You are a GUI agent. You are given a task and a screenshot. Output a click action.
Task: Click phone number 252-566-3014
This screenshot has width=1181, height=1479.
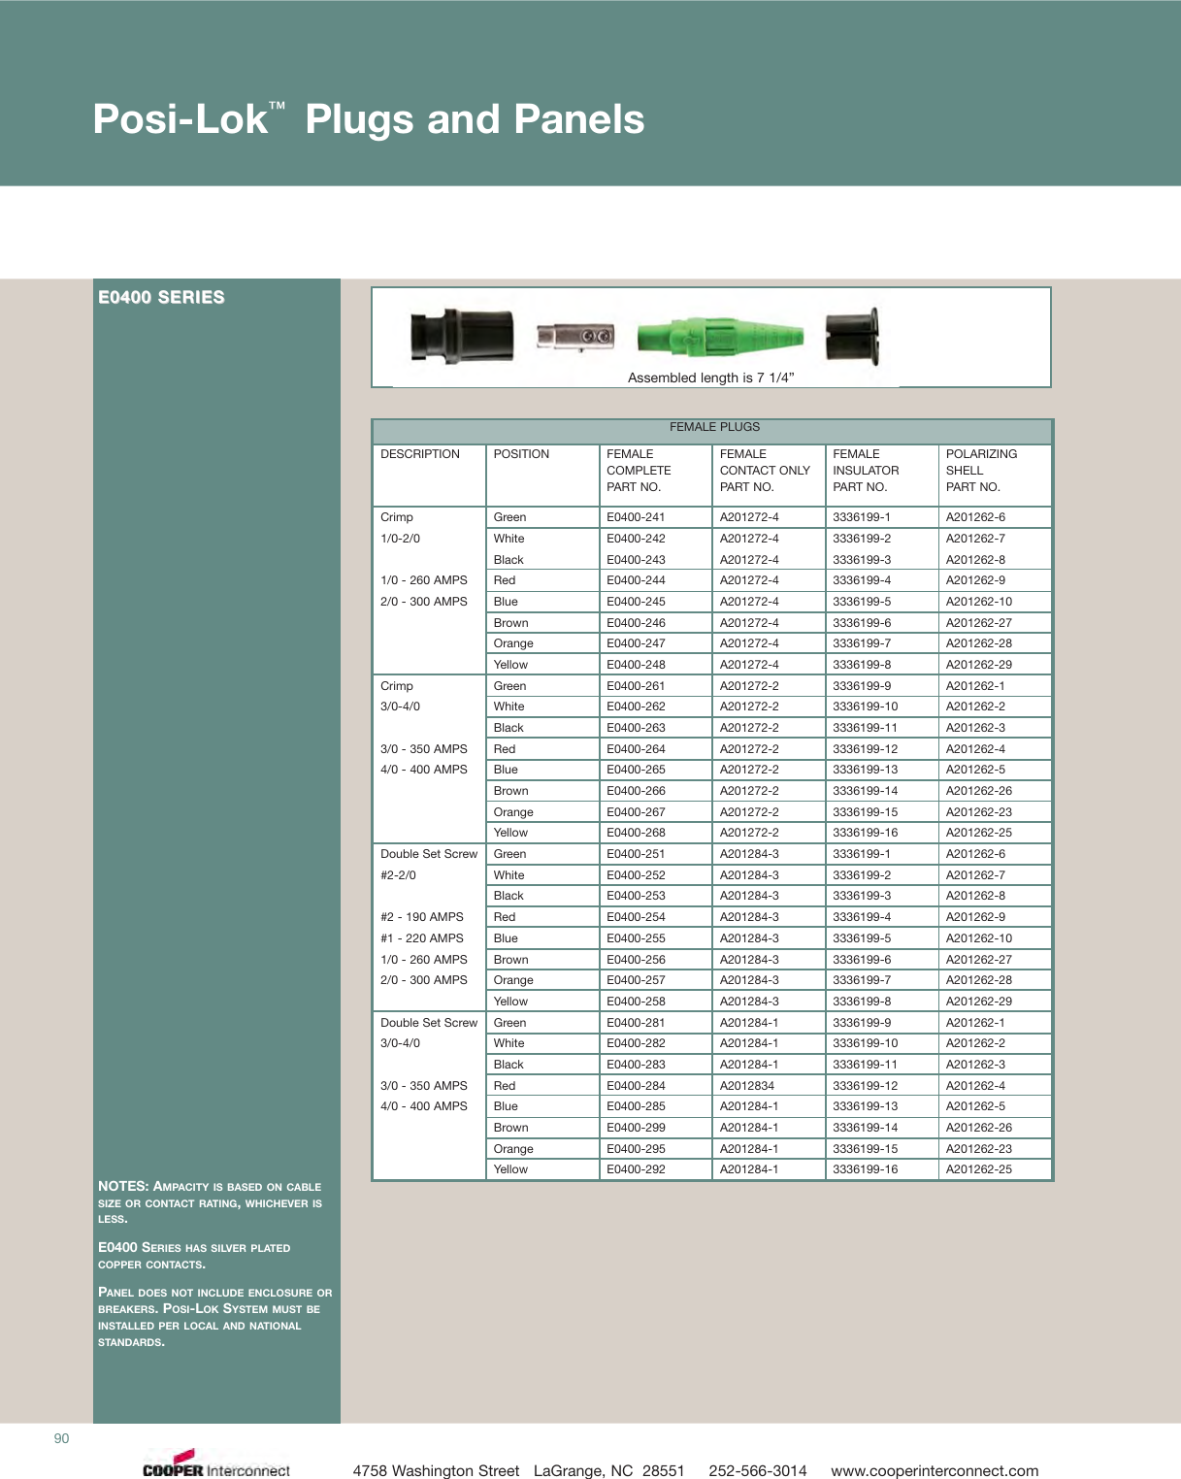(x=758, y=1471)
